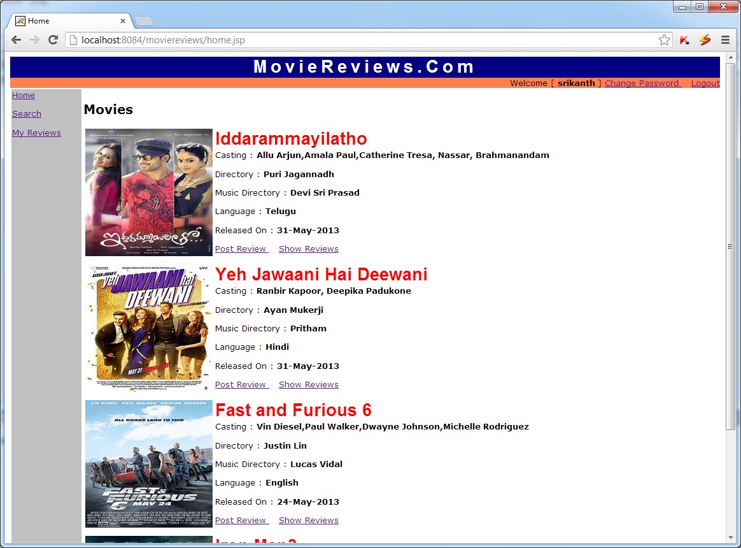Click director name Justin Lin
The height and width of the screenshot is (548, 741).
(285, 446)
